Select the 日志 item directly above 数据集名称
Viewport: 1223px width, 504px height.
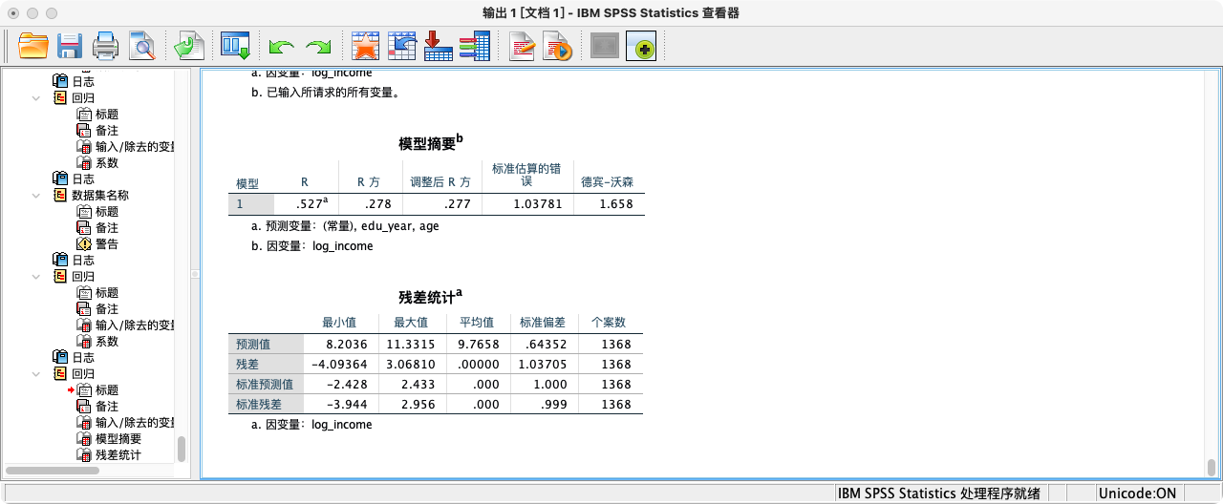[83, 178]
